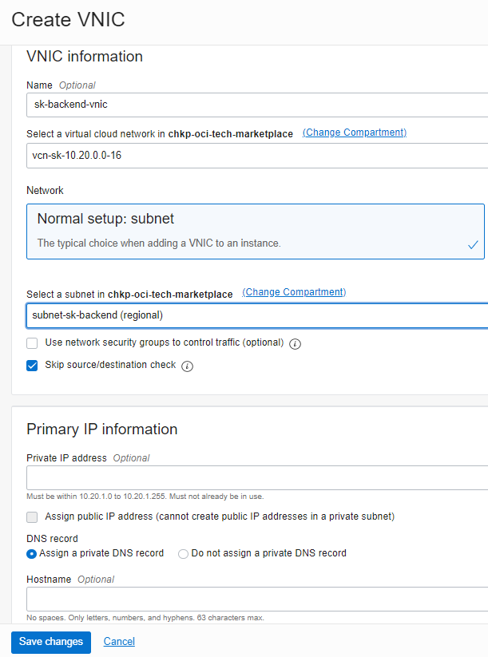The height and width of the screenshot is (657, 488).
Task: Uncheck Skip source/destination check
Action: coord(32,366)
